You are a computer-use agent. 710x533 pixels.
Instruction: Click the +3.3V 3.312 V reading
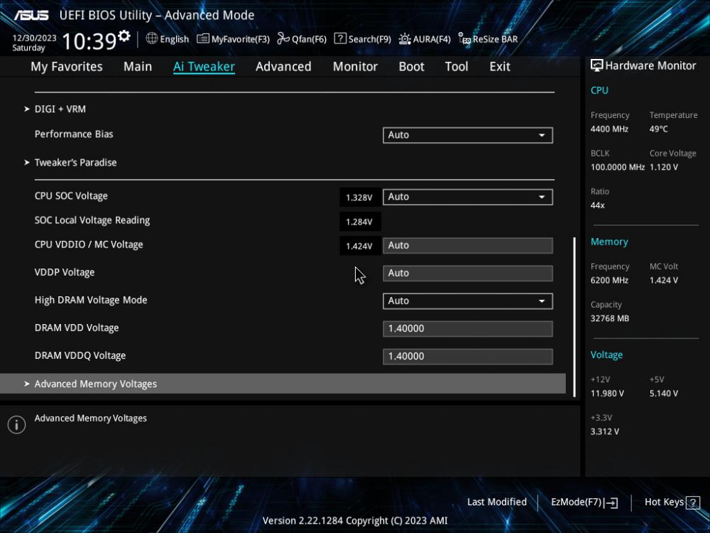pyautogui.click(x=604, y=431)
